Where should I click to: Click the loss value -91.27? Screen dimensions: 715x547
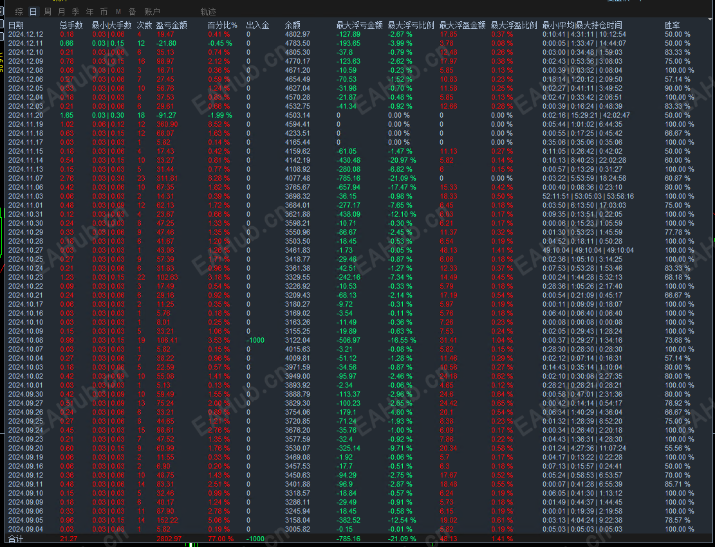167,115
